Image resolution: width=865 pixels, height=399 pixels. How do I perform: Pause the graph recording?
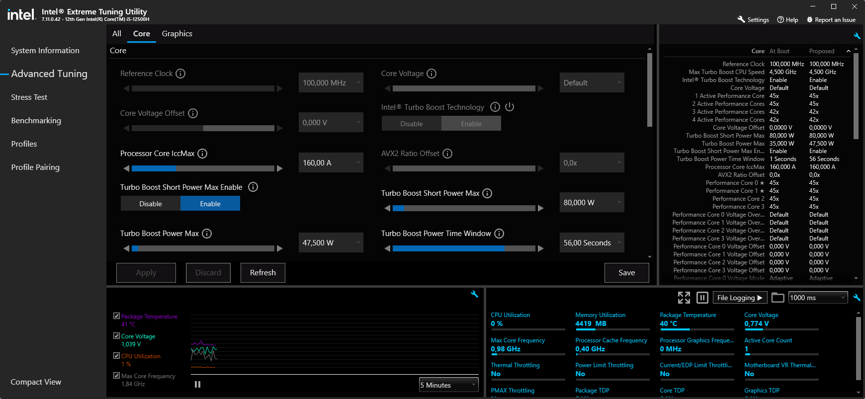[x=198, y=385]
